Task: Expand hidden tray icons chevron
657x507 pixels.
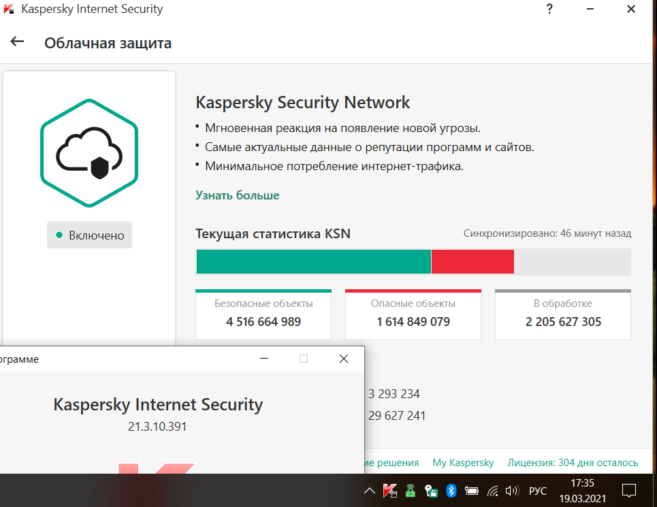Action: pyautogui.click(x=369, y=491)
